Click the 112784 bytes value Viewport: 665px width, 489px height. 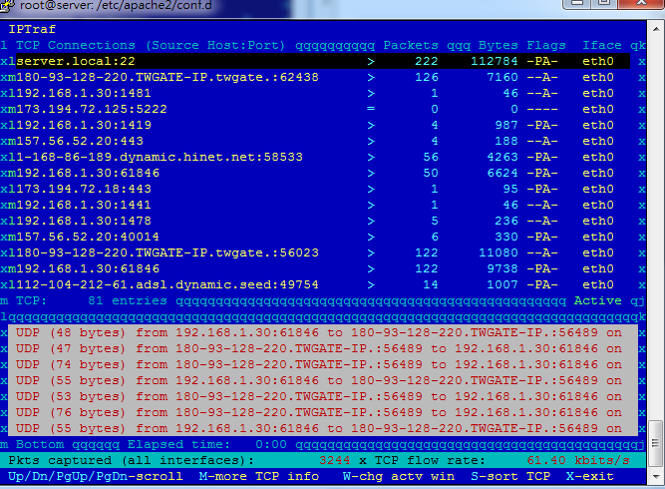495,61
